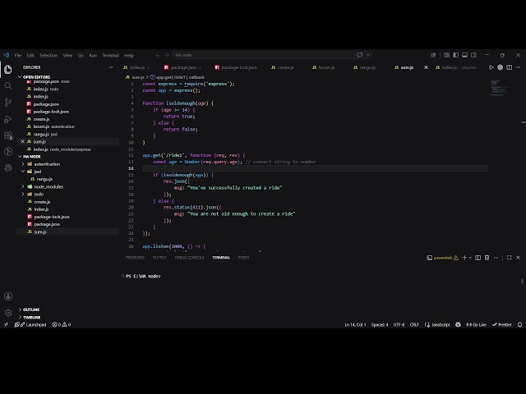Open the Copilot chat icon in title bar
Screen dimensions: 526x394
(360, 55)
